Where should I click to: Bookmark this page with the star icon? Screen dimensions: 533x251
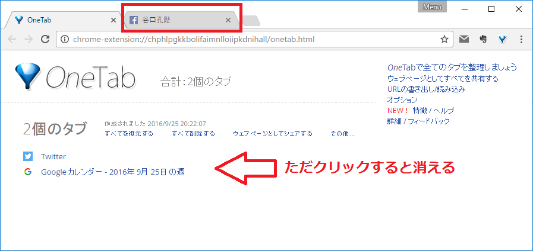click(444, 40)
